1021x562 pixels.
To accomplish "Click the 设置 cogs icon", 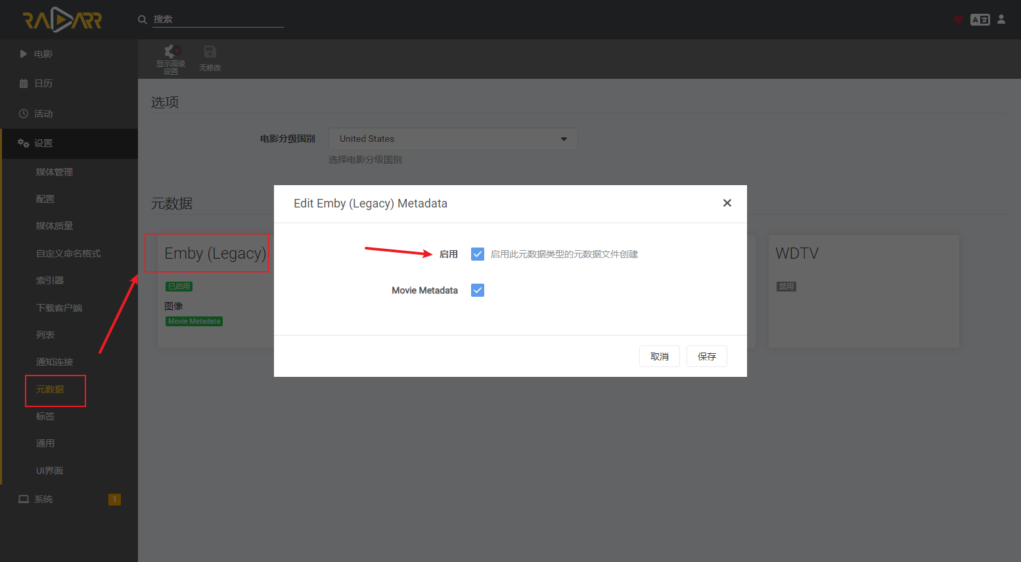I will [x=24, y=143].
